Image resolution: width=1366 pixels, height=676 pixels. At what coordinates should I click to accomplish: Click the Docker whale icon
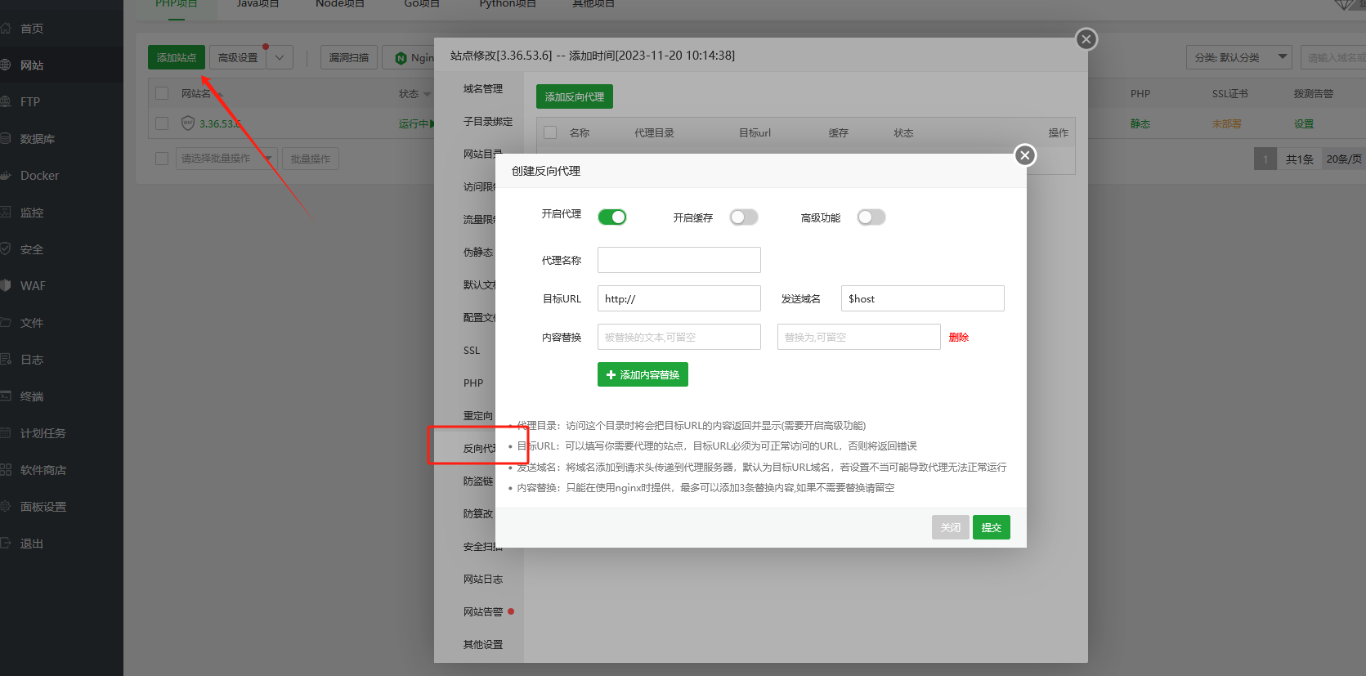point(5,176)
